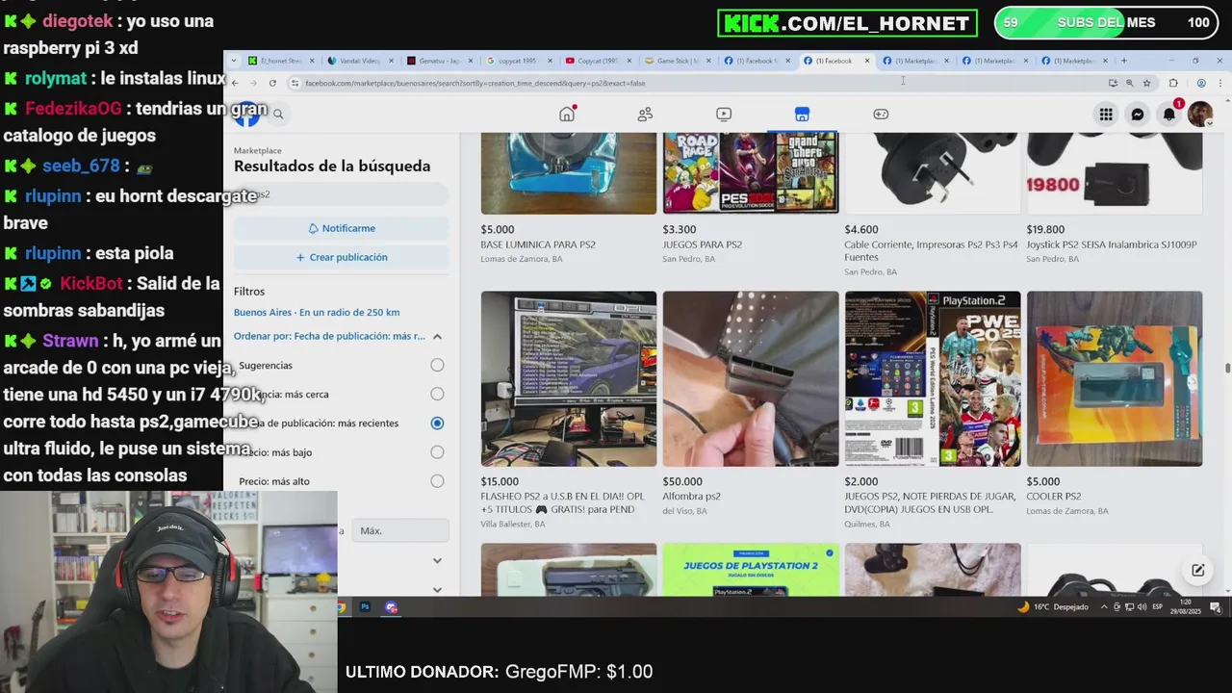Open browser extensions puzzle icon
This screenshot has height=693, width=1232.
point(1173,83)
